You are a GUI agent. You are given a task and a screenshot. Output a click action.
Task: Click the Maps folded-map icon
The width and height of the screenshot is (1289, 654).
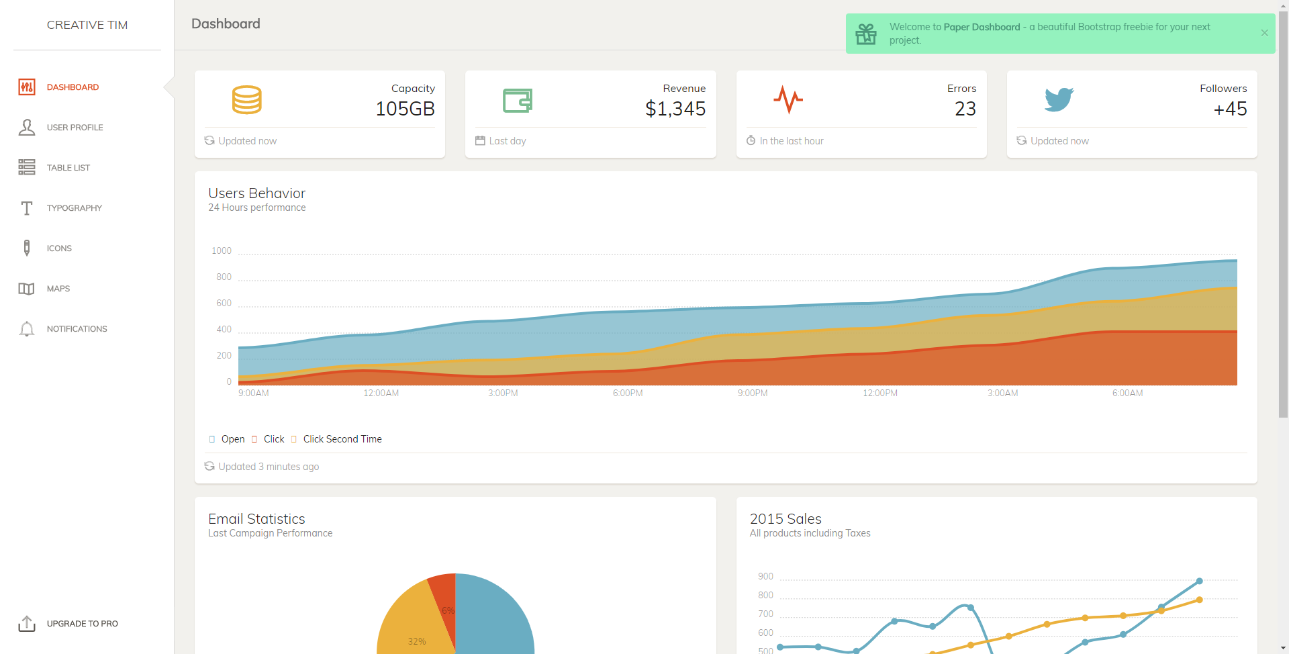point(27,289)
